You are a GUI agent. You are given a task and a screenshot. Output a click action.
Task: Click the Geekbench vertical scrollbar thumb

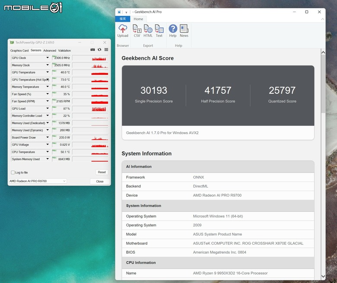[323, 84]
